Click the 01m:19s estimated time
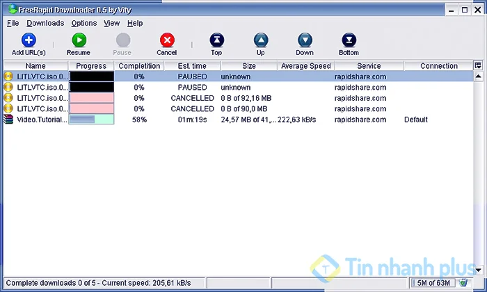 pos(192,120)
